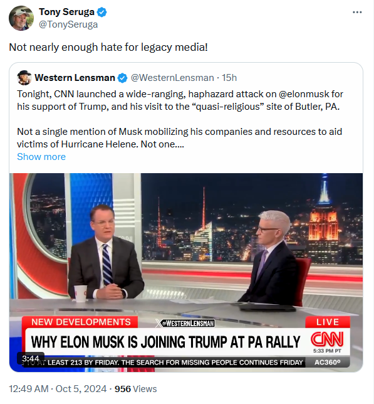Click Tony Seruga's blue verified badge
Screen dimensions: 374x404
(x=102, y=12)
